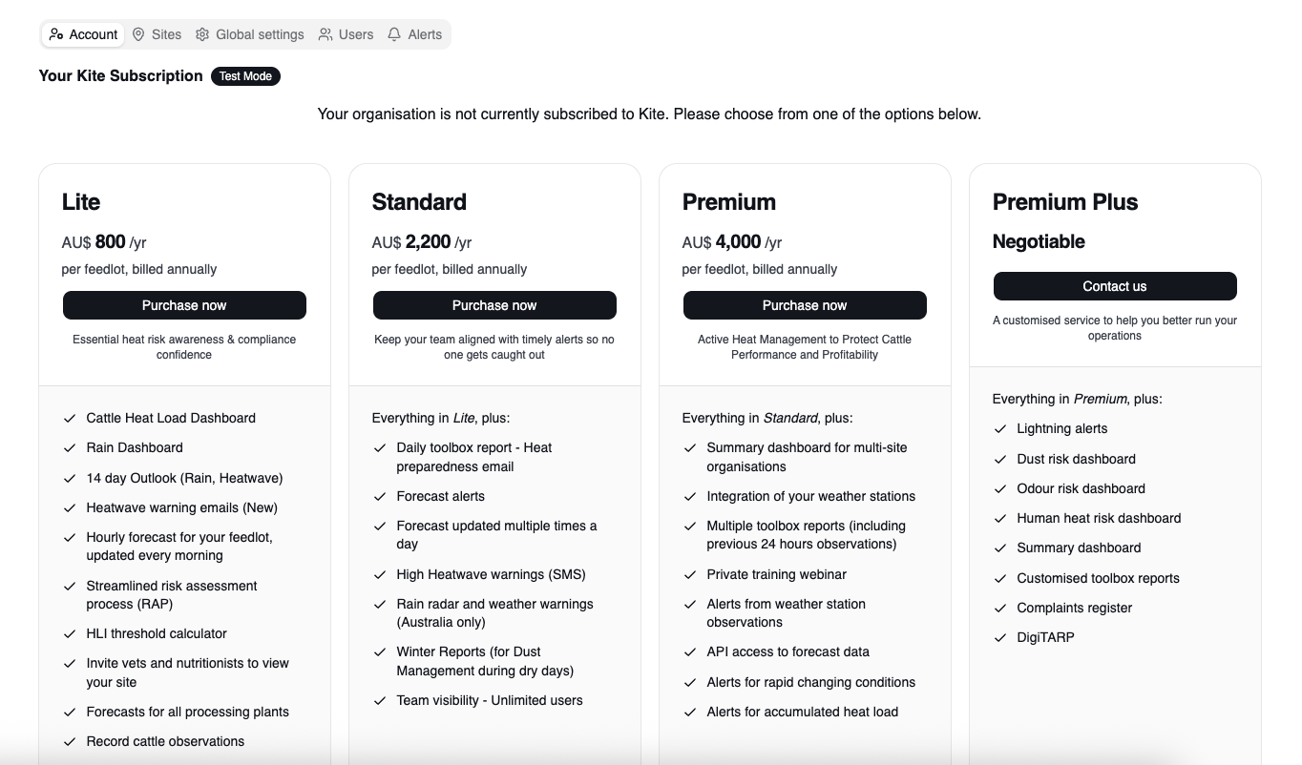Switch to the Global settings tab
This screenshot has width=1302, height=765.
pos(250,34)
